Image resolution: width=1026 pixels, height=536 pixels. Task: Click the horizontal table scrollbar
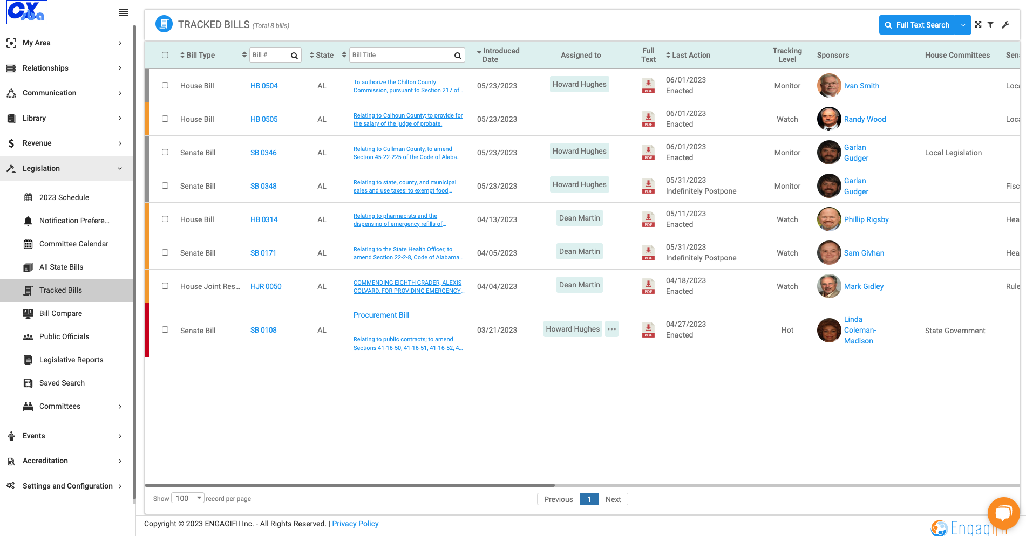tap(350, 485)
